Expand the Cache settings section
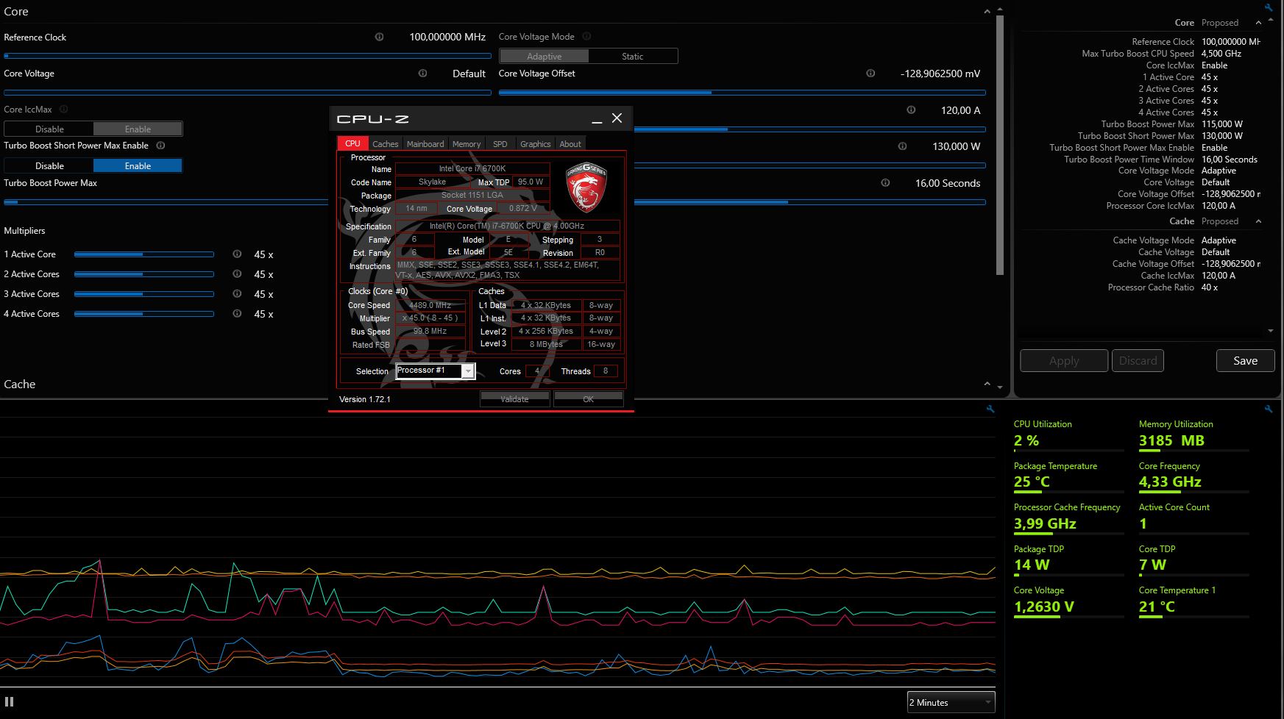Image resolution: width=1284 pixels, height=719 pixels. (x=987, y=384)
